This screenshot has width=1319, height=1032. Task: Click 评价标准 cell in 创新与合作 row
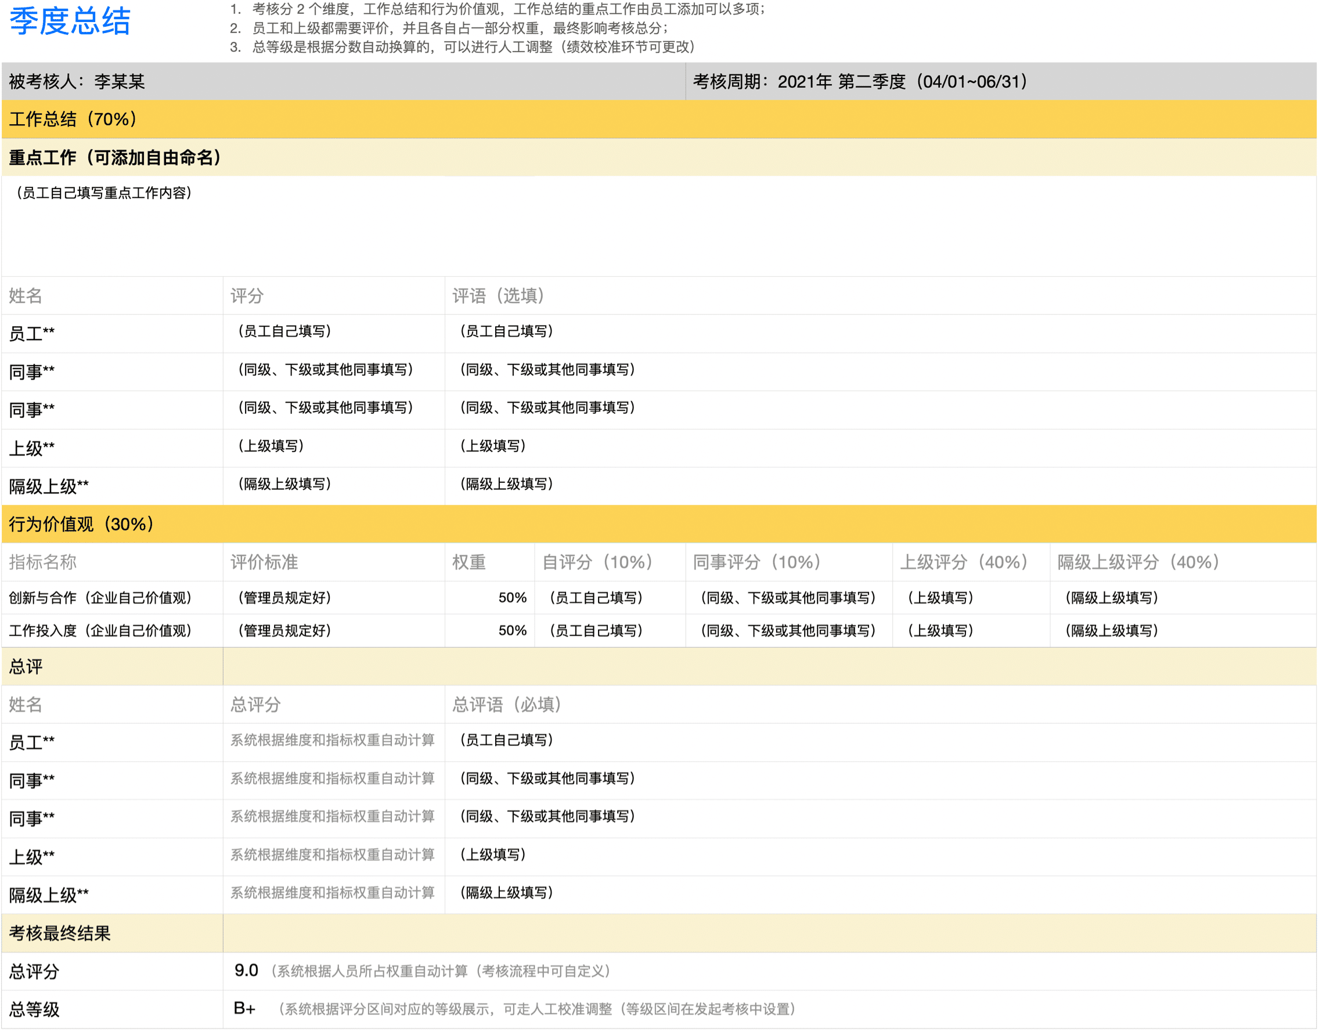coord(334,598)
